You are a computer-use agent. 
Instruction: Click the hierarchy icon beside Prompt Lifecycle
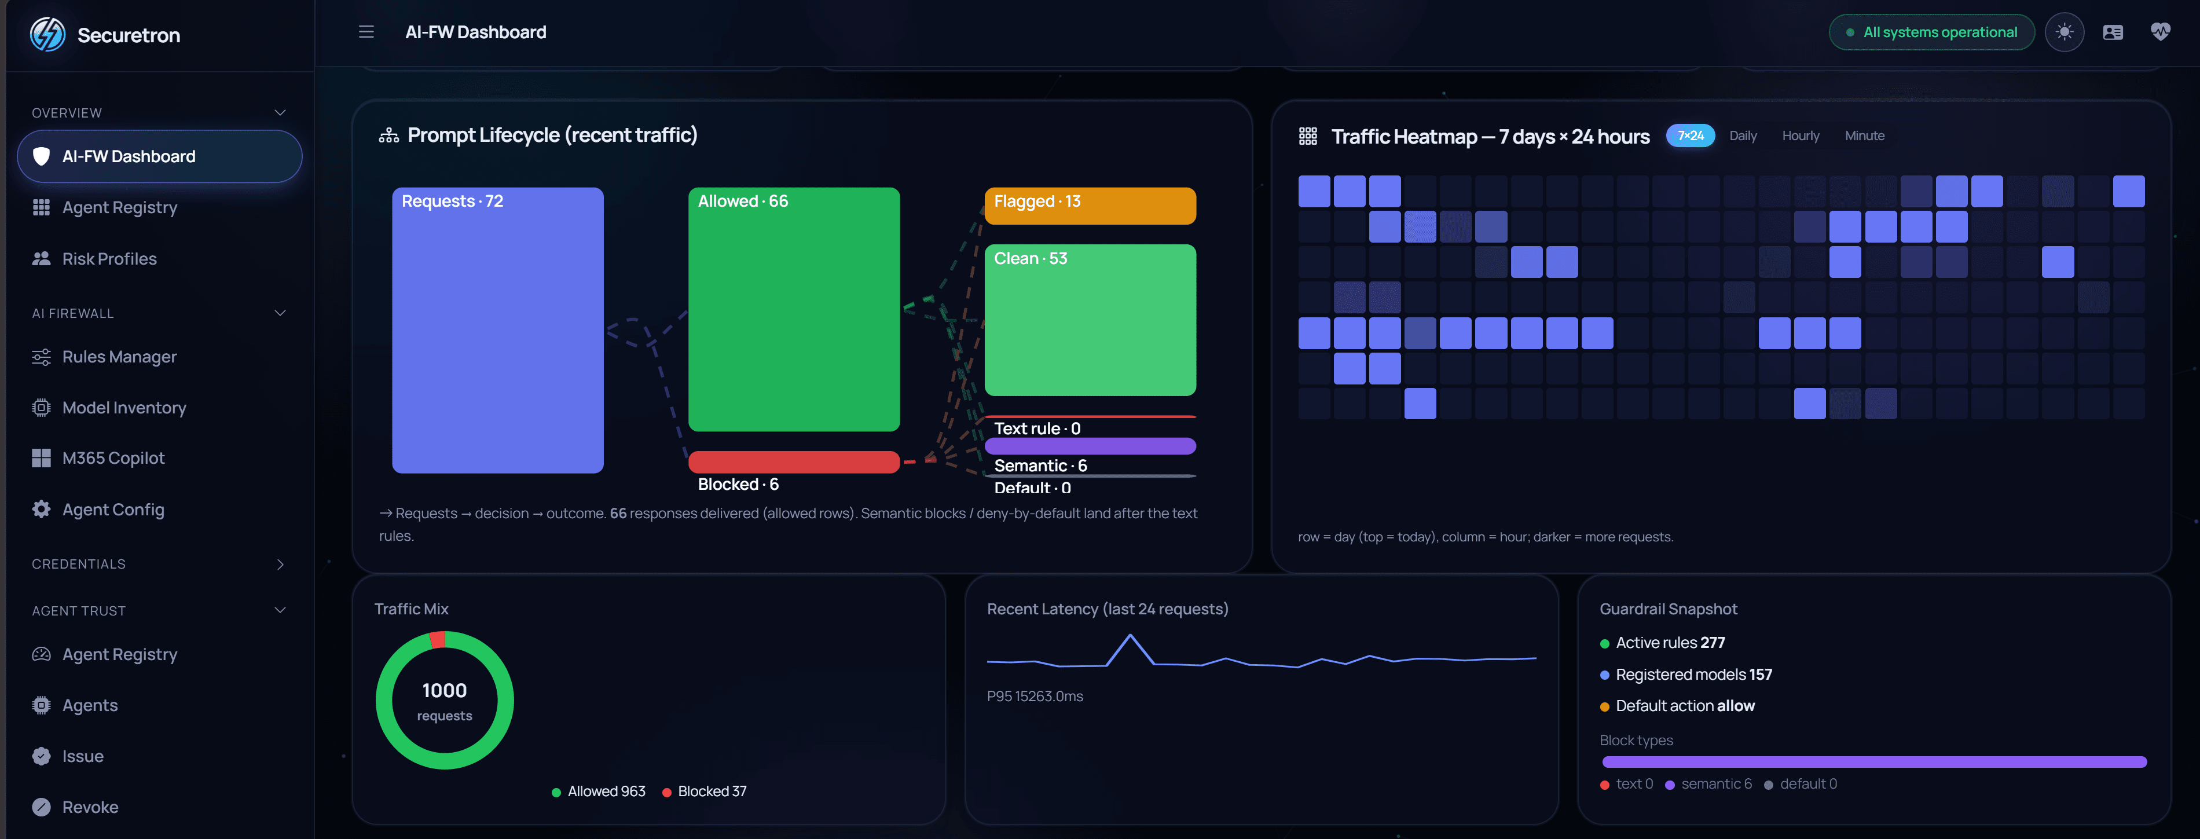point(388,135)
